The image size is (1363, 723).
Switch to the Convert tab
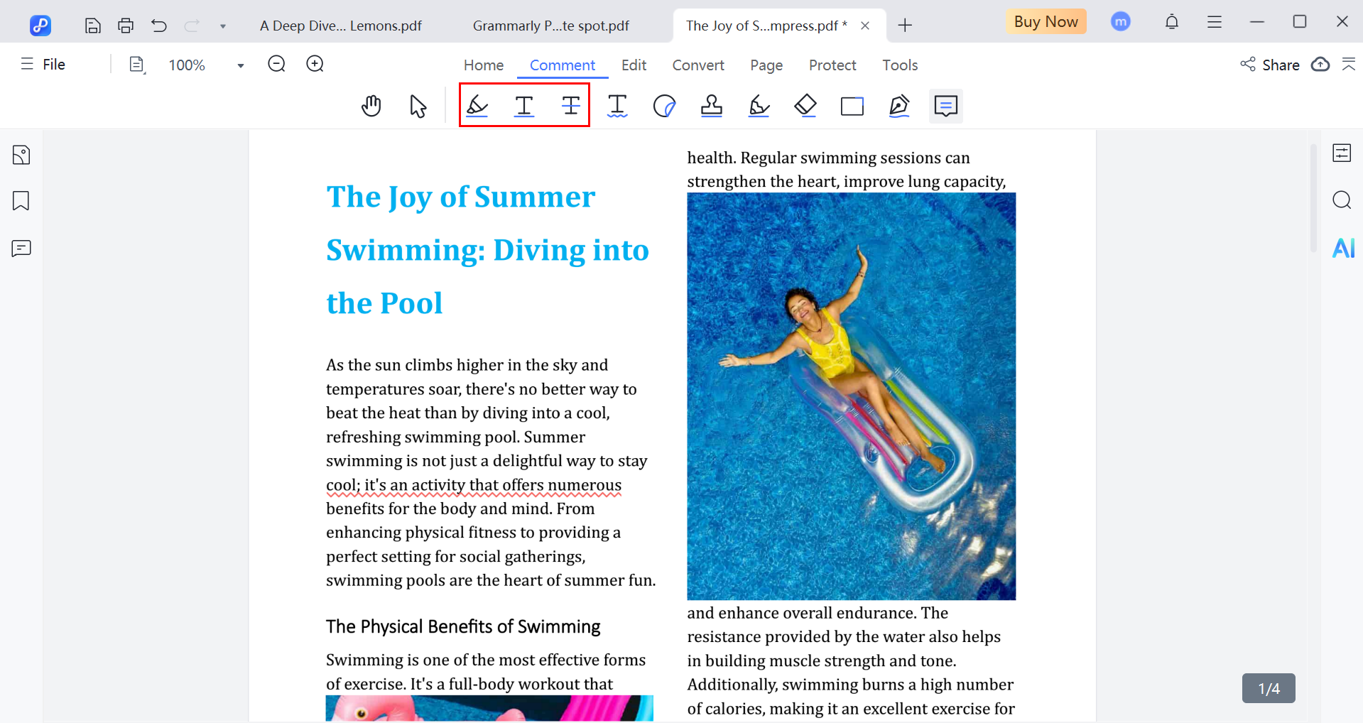tap(697, 65)
